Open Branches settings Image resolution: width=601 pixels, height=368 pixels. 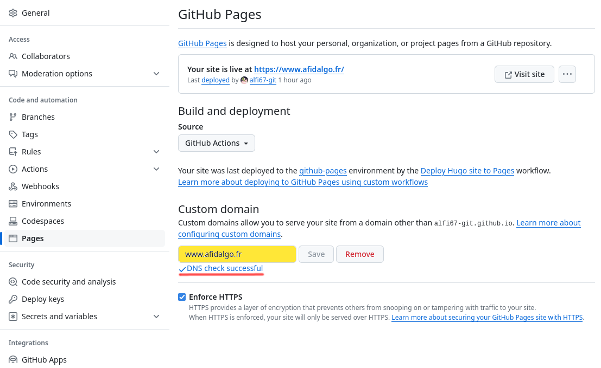point(38,117)
